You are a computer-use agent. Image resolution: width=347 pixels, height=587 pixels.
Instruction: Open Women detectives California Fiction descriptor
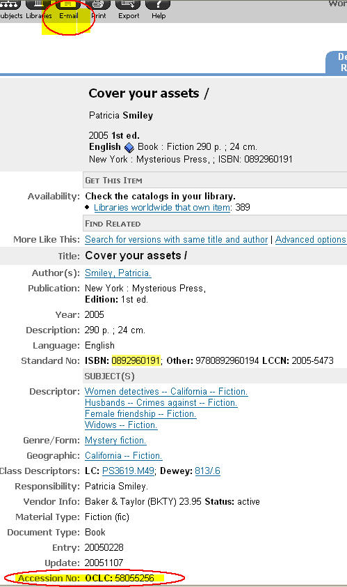click(x=166, y=392)
